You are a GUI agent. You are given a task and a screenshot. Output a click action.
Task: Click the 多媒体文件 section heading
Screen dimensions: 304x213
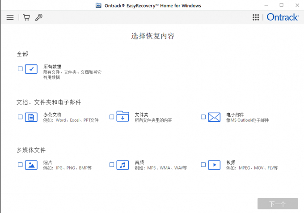[31, 150]
